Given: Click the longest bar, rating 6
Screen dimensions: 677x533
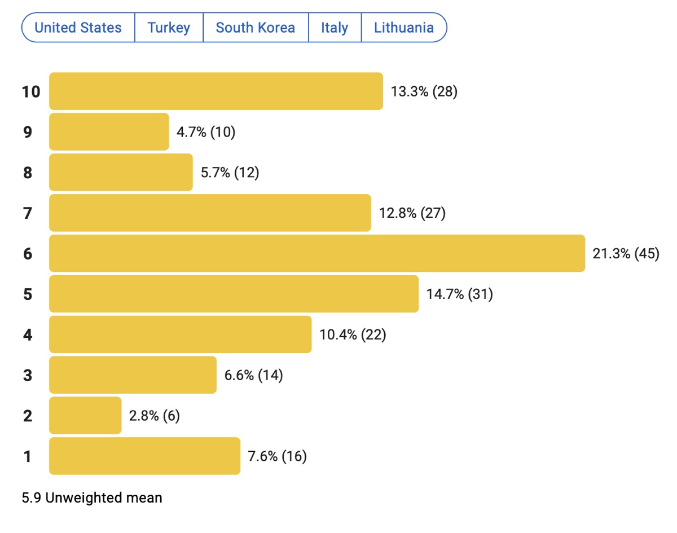Looking at the screenshot, I should tap(317, 253).
